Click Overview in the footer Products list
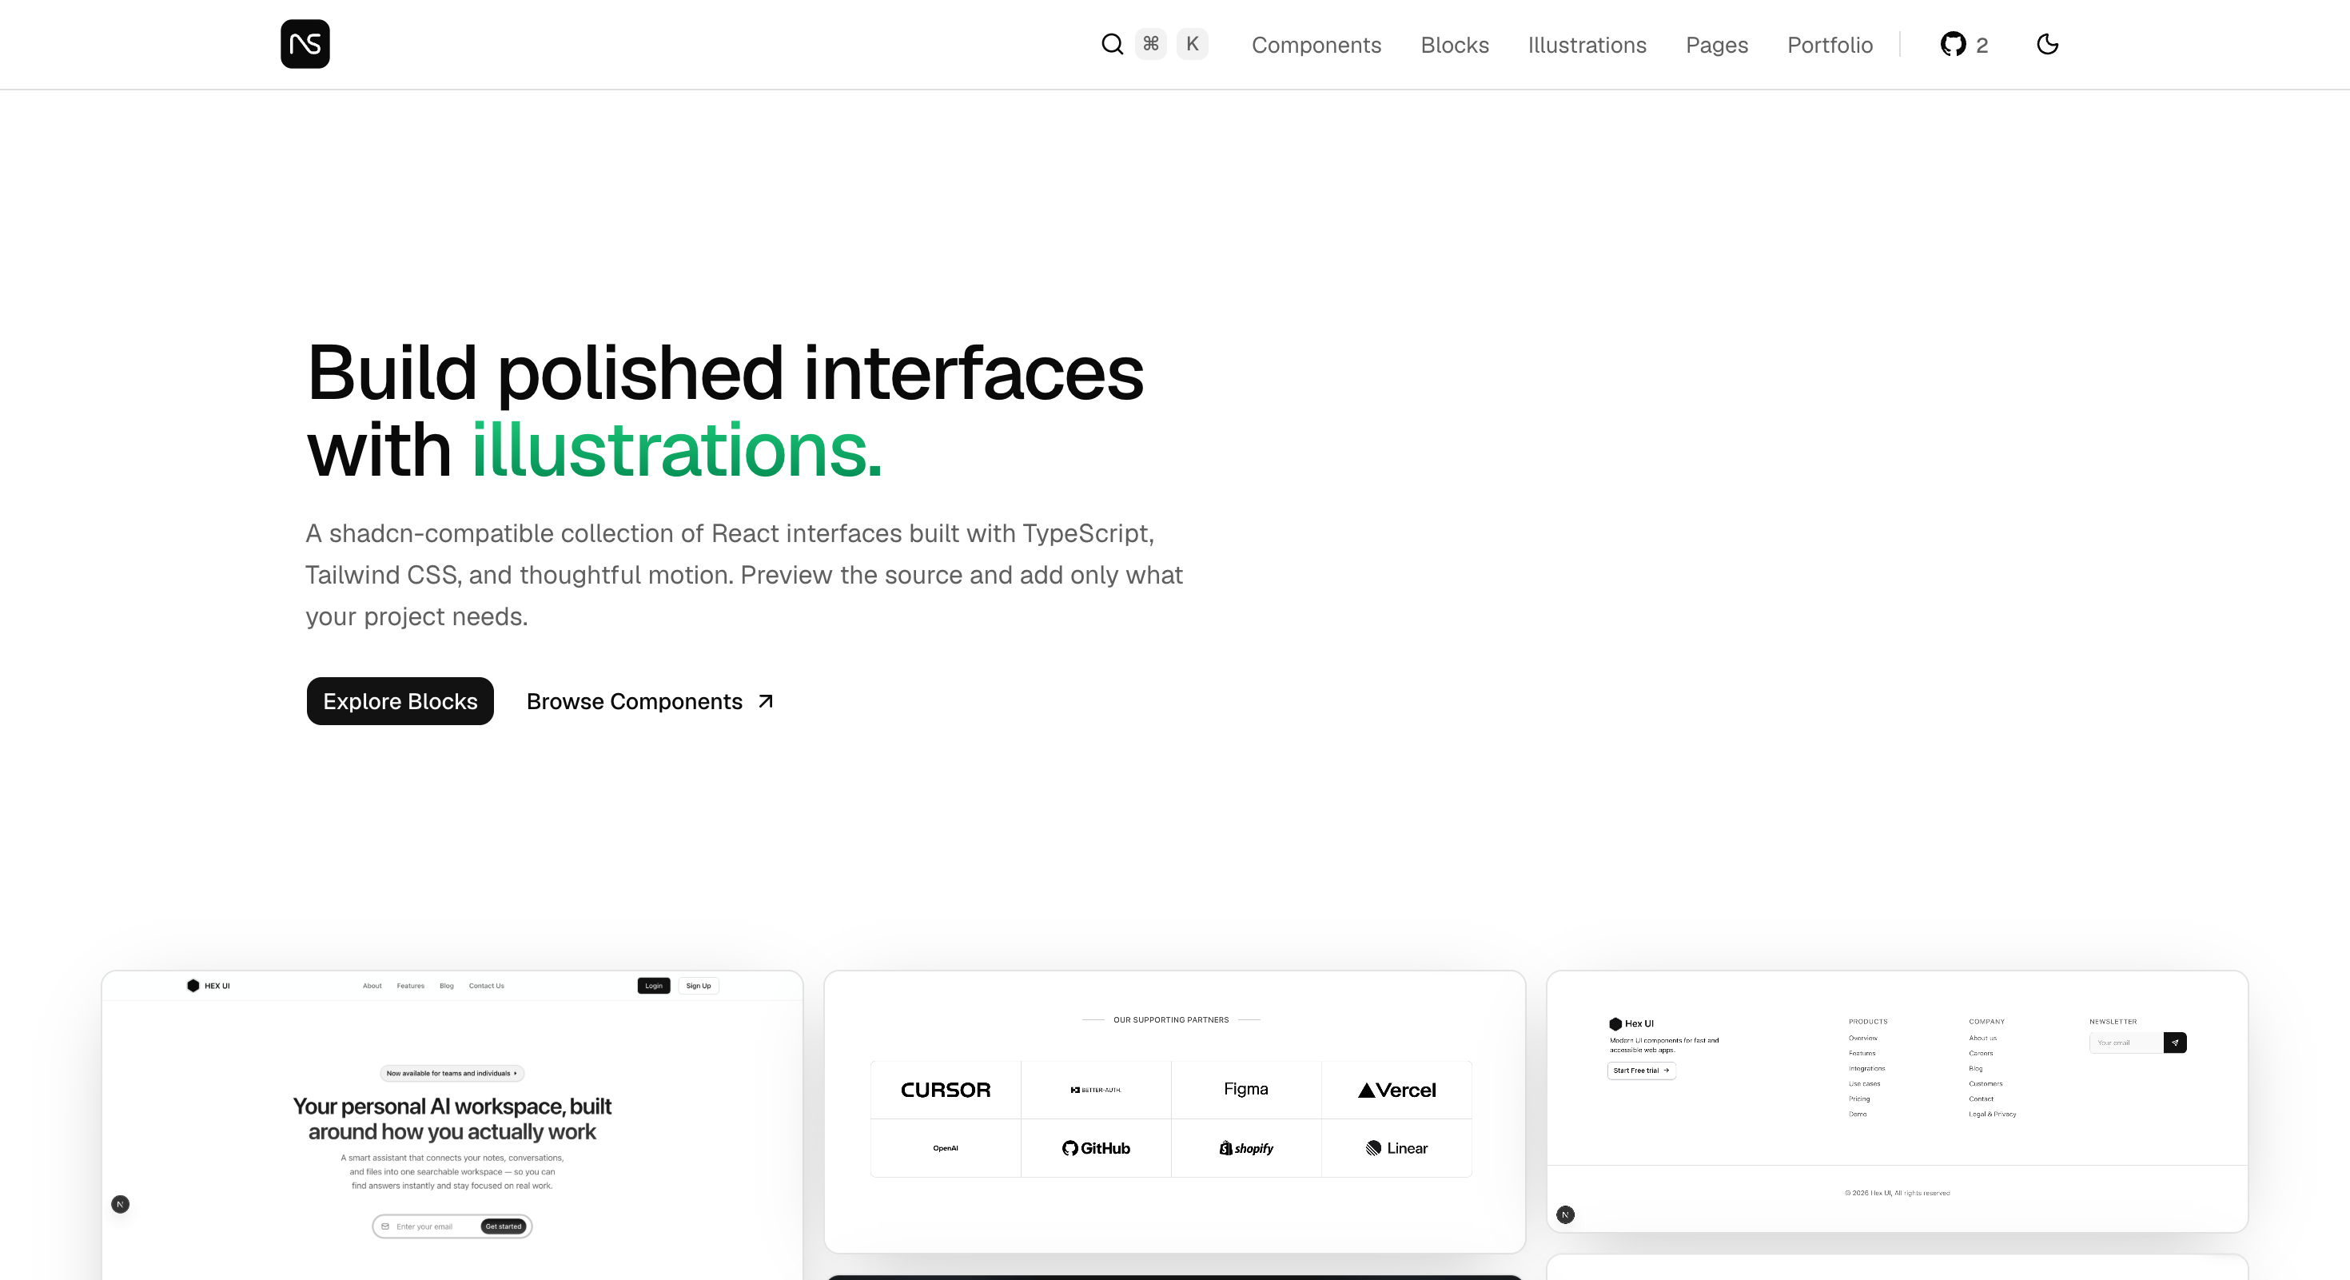2350x1280 pixels. [1862, 1039]
